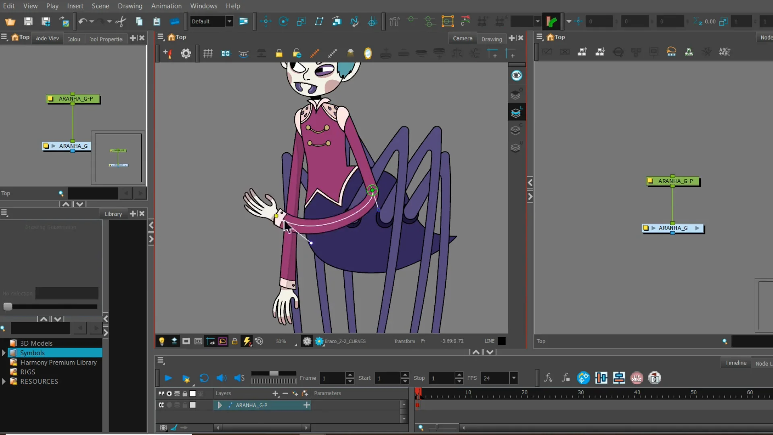
Task: Toggle the Loop playback icon
Action: tap(204, 378)
